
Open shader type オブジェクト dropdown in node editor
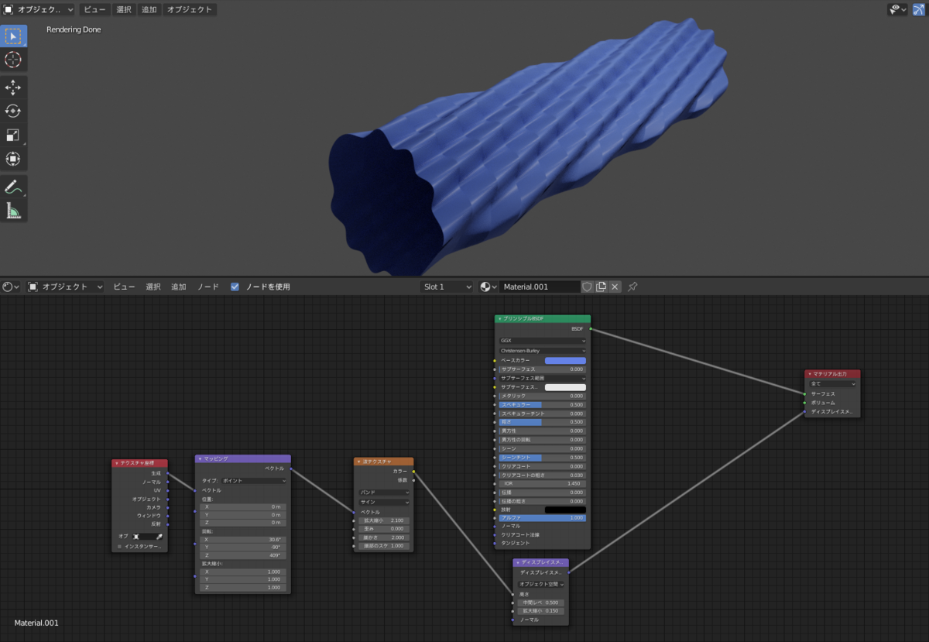pos(66,287)
